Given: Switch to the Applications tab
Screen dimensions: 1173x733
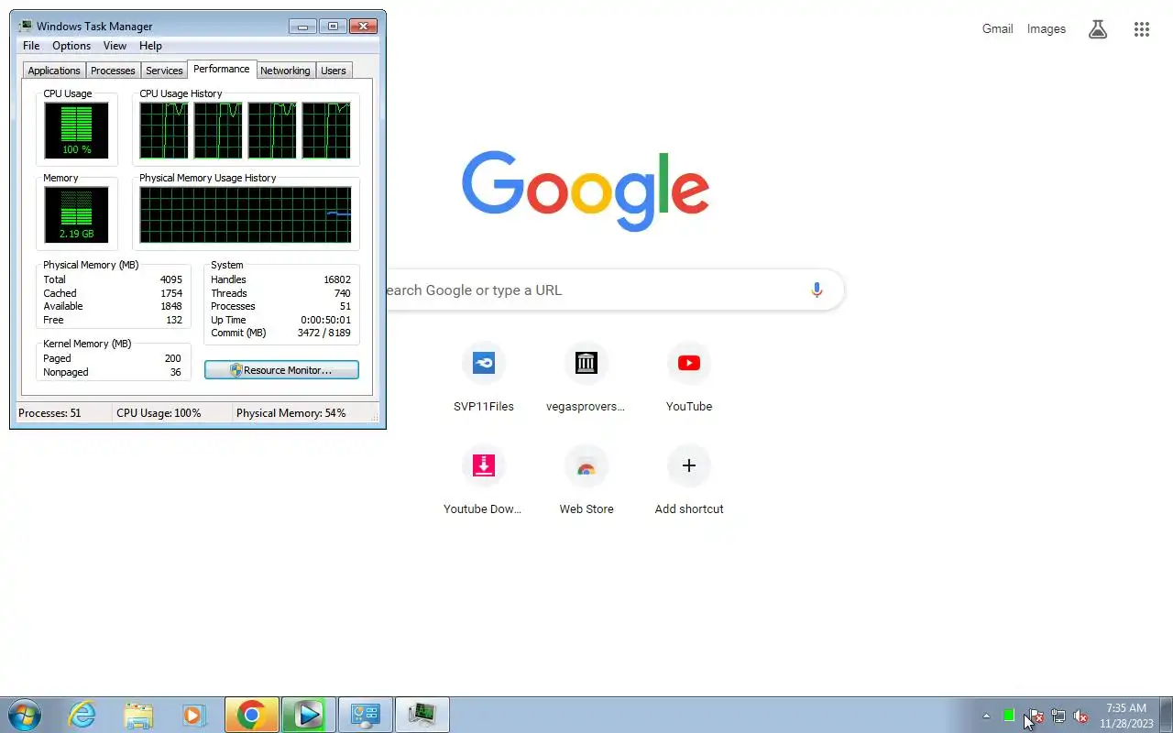Looking at the screenshot, I should pyautogui.click(x=54, y=71).
